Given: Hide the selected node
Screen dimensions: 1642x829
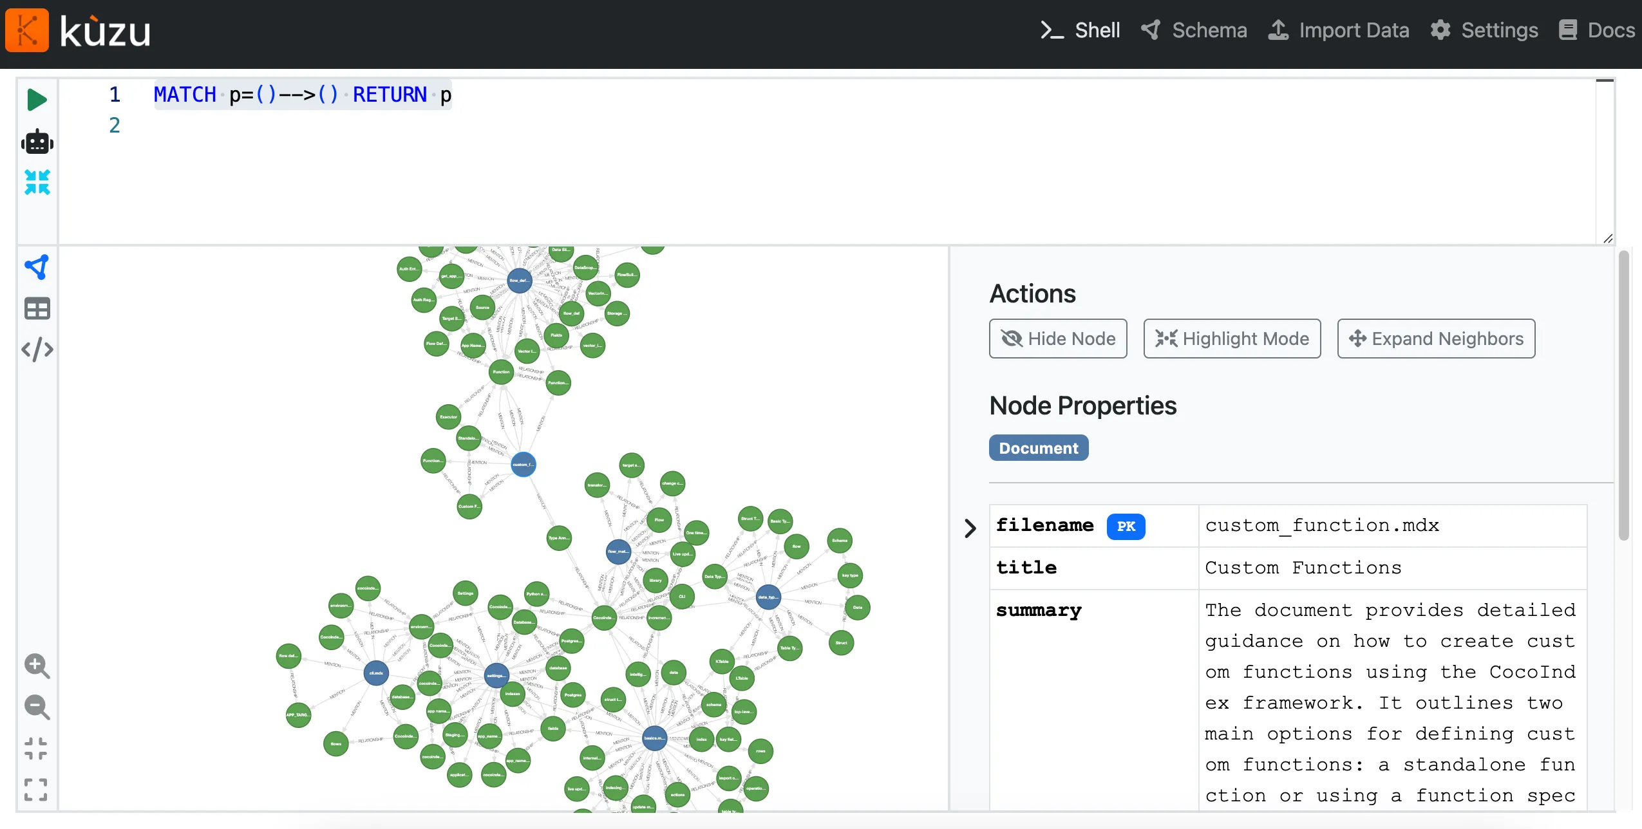Looking at the screenshot, I should coord(1058,339).
